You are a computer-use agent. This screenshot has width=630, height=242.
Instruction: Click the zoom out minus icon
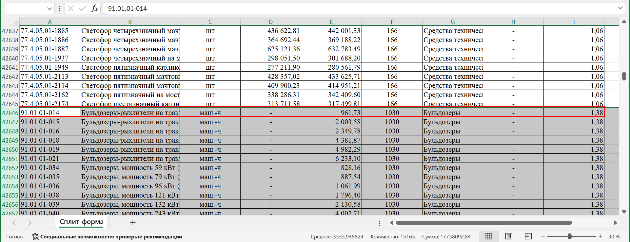coord(542,236)
